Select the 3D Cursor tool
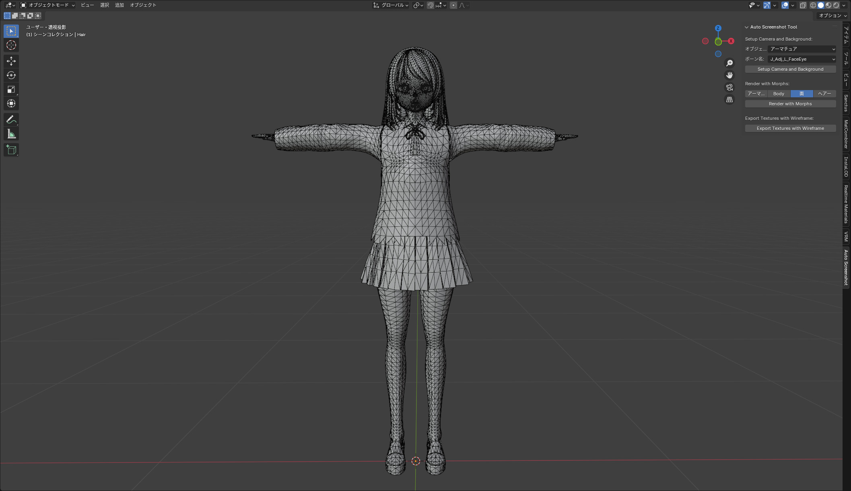The height and width of the screenshot is (491, 851). (11, 45)
